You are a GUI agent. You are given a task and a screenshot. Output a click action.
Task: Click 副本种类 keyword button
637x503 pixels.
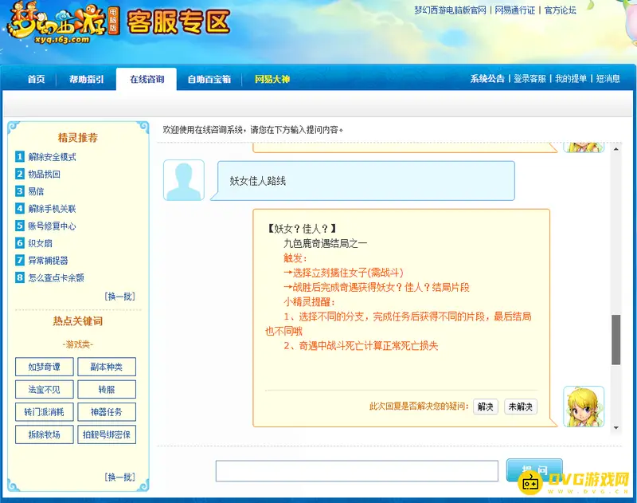click(x=107, y=367)
